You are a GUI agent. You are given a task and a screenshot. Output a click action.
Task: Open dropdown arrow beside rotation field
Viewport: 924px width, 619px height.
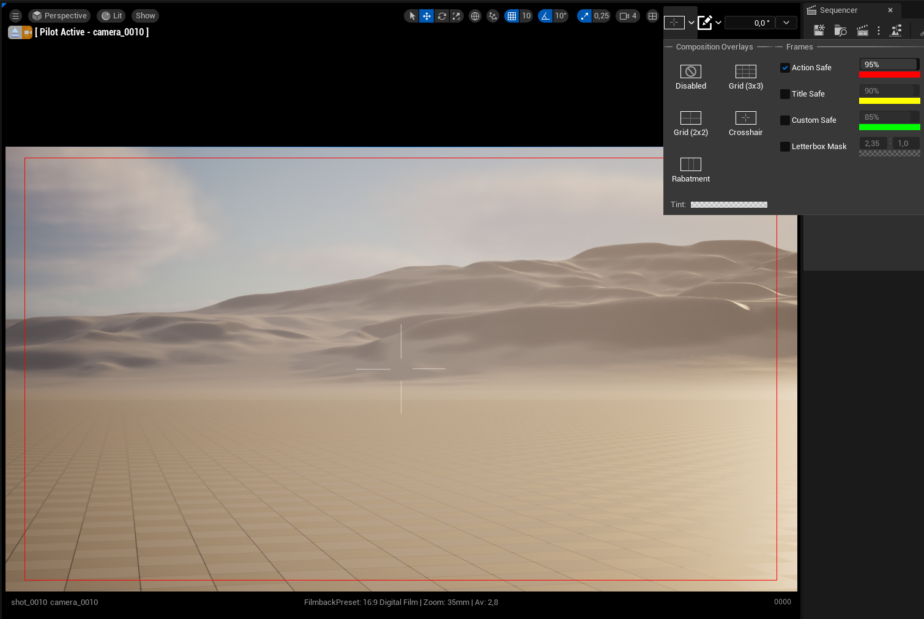[786, 23]
